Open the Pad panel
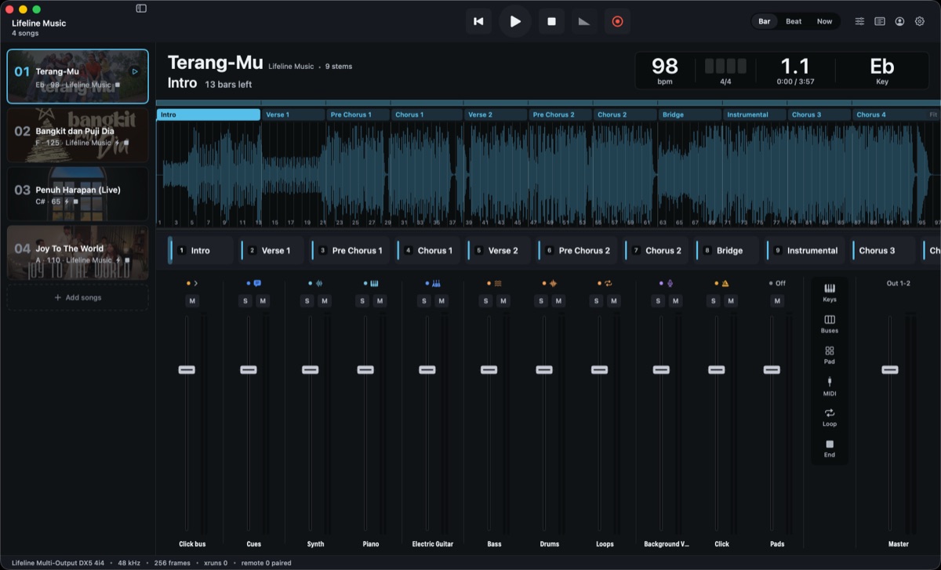The image size is (941, 570). (830, 355)
